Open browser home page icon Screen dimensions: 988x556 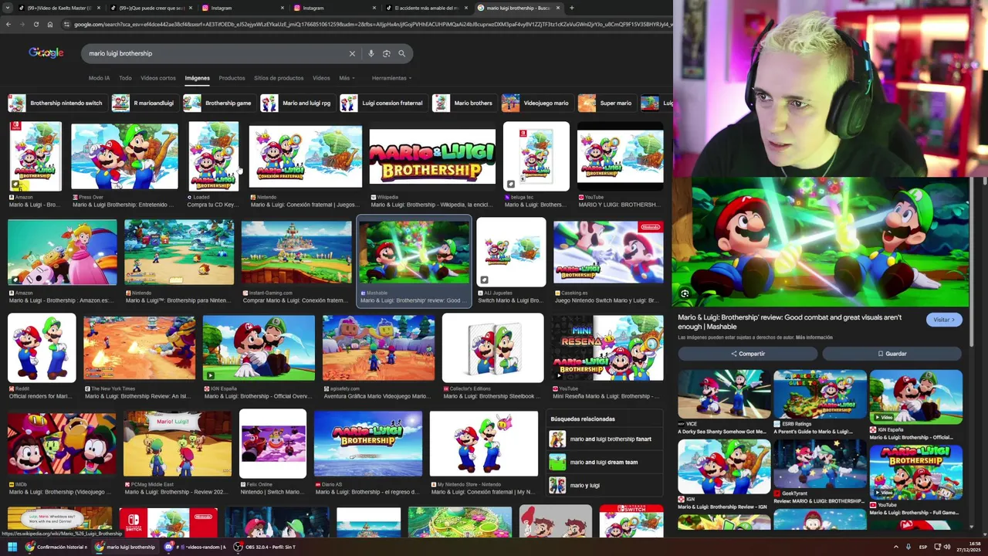point(49,24)
